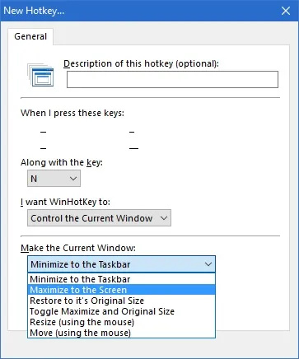Click the I want WinHotKey to label
The image size is (299, 359).
(x=65, y=202)
